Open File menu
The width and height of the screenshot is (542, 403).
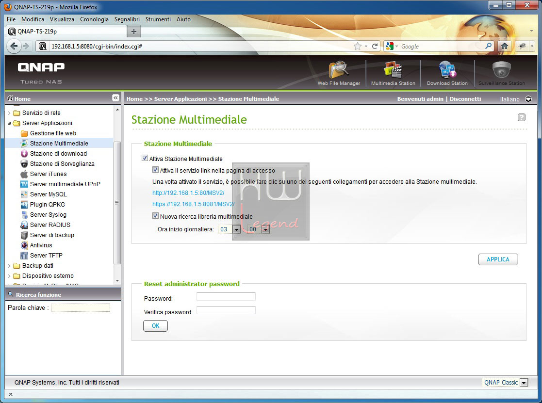(11, 19)
